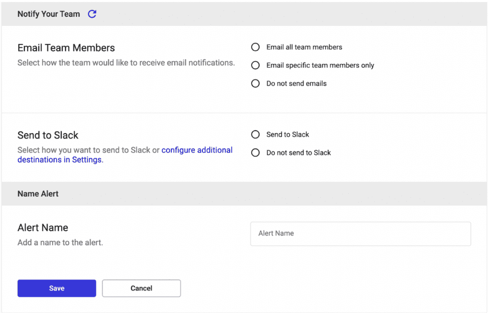
Task: Click into the Alert Name text field
Action: [360, 234]
